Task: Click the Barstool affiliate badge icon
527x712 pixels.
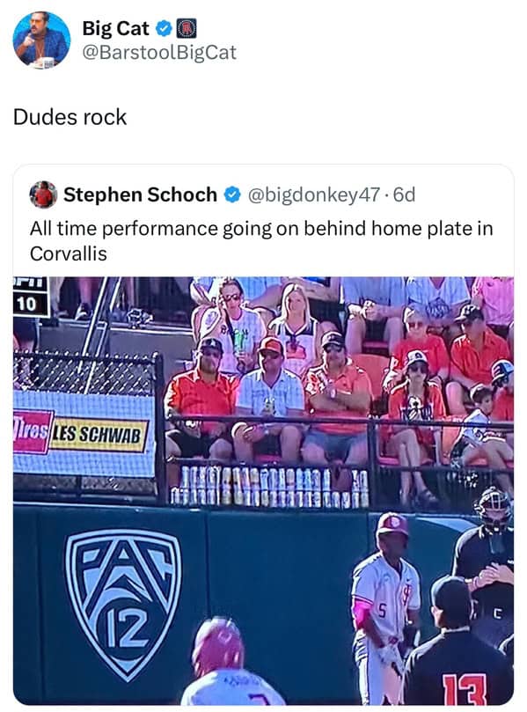Action: point(187,29)
